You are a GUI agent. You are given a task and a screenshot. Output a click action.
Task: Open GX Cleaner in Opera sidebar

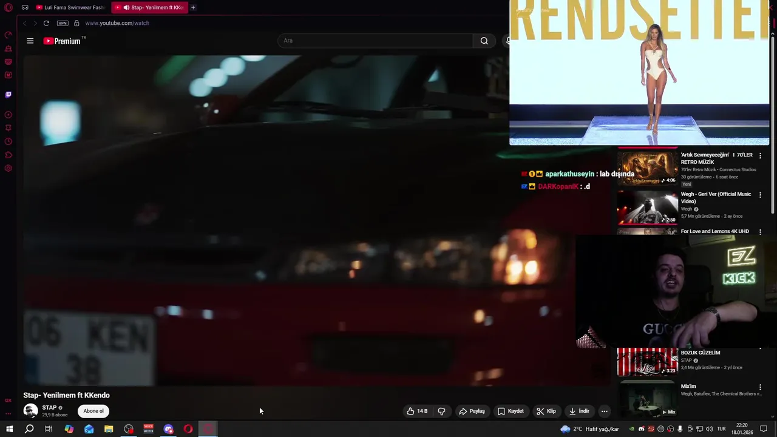(8, 49)
